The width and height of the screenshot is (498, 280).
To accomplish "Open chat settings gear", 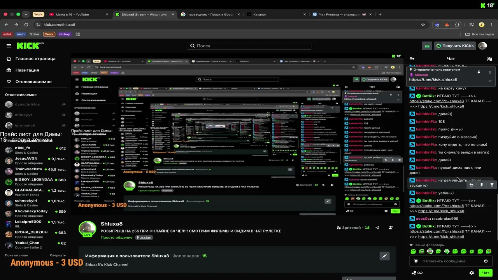I will tap(472, 273).
